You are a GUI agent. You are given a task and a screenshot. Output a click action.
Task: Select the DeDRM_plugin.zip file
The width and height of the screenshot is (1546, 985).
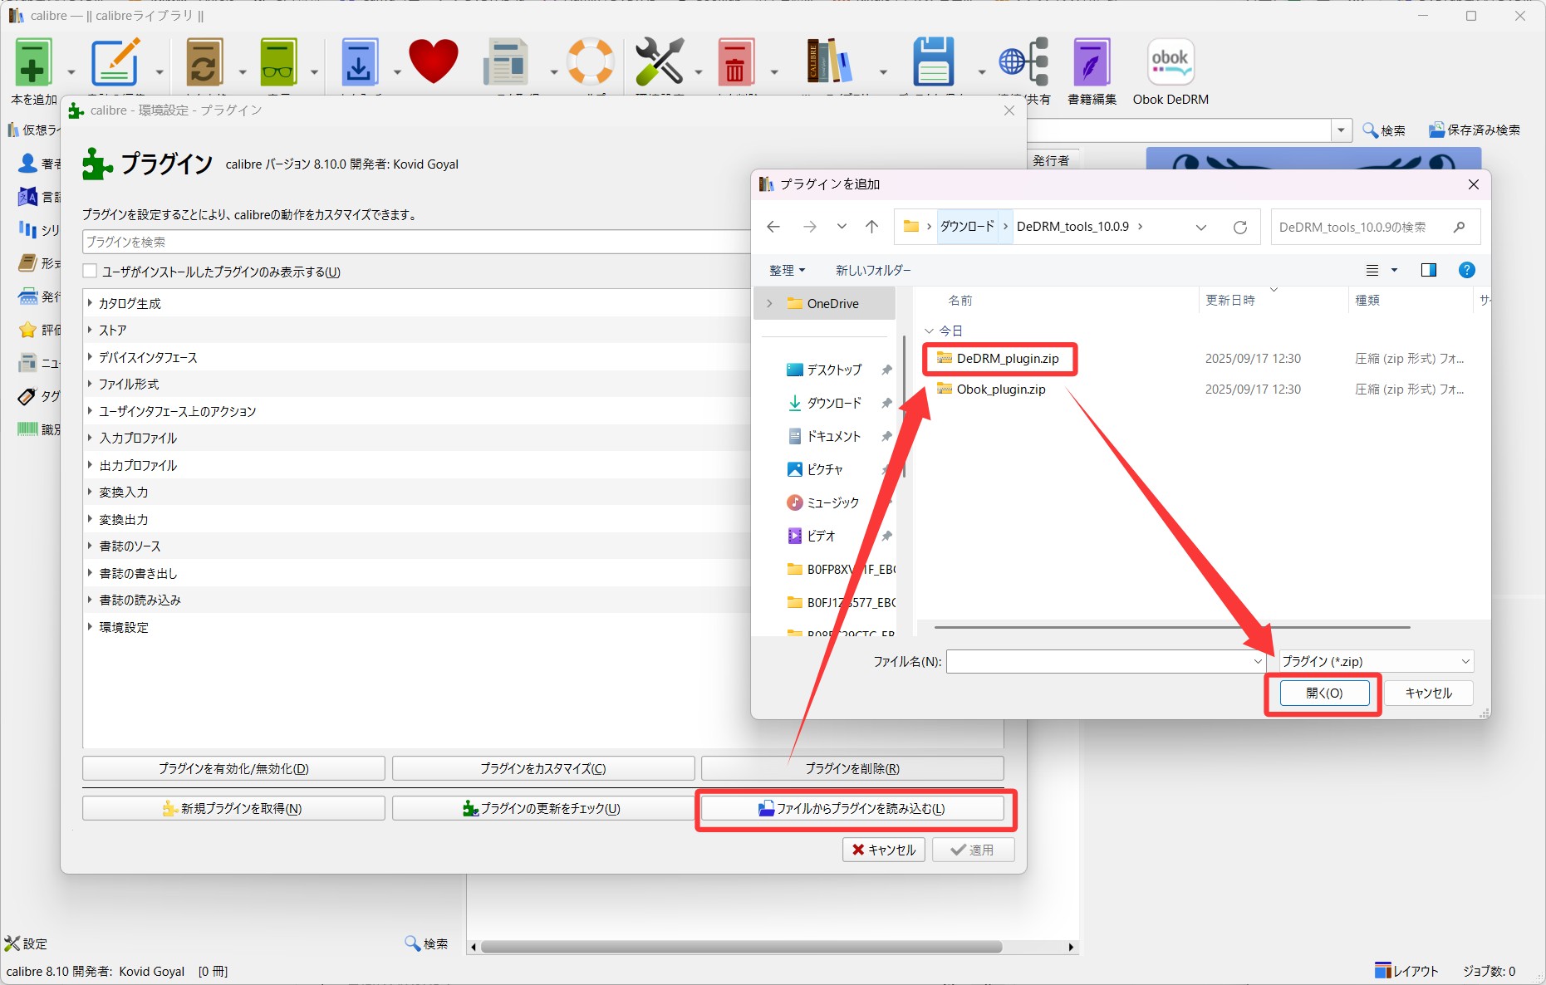(1007, 359)
